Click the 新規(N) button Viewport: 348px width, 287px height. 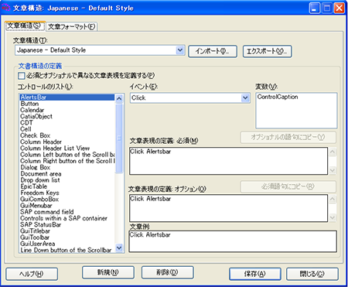coord(108,272)
